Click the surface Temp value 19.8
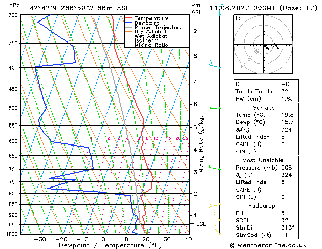This screenshot has height=249, width=322. tap(287, 115)
